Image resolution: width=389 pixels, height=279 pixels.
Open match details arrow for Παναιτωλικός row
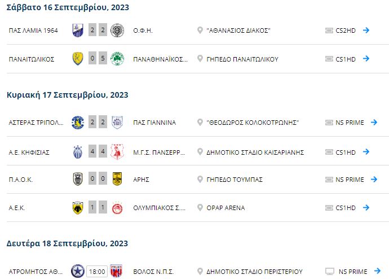tap(366, 59)
